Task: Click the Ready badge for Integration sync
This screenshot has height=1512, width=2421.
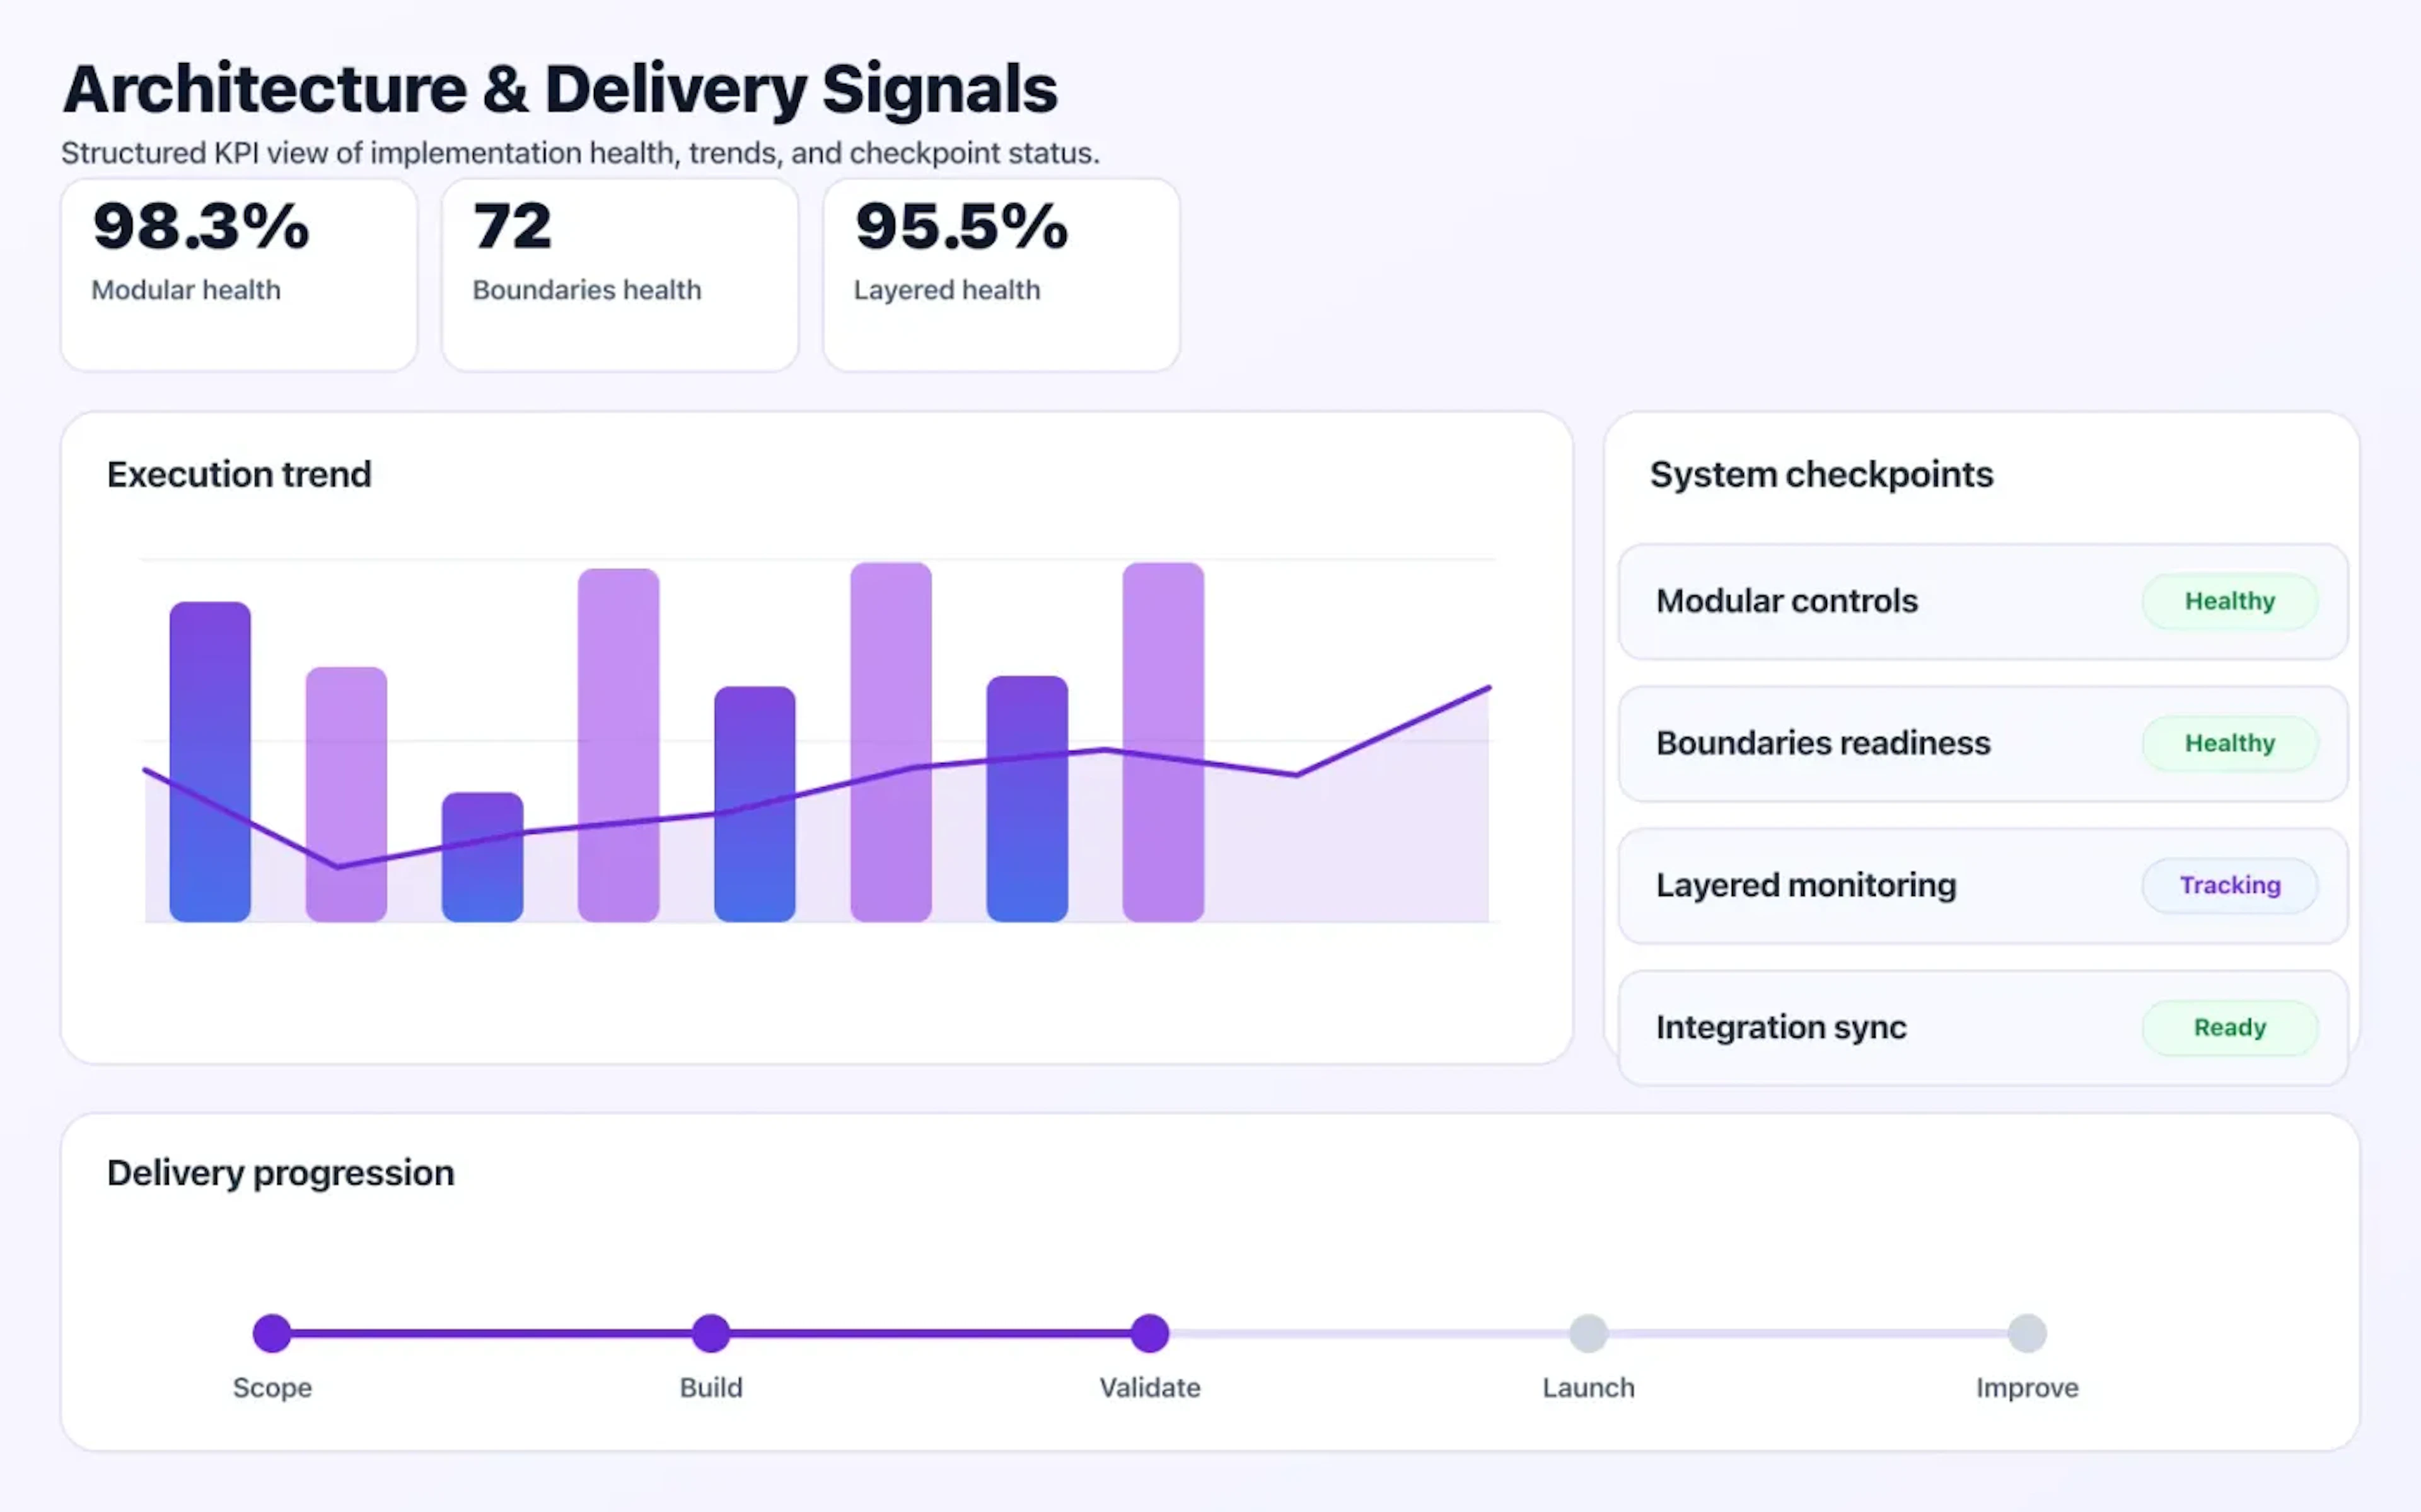Action: tap(2229, 1027)
